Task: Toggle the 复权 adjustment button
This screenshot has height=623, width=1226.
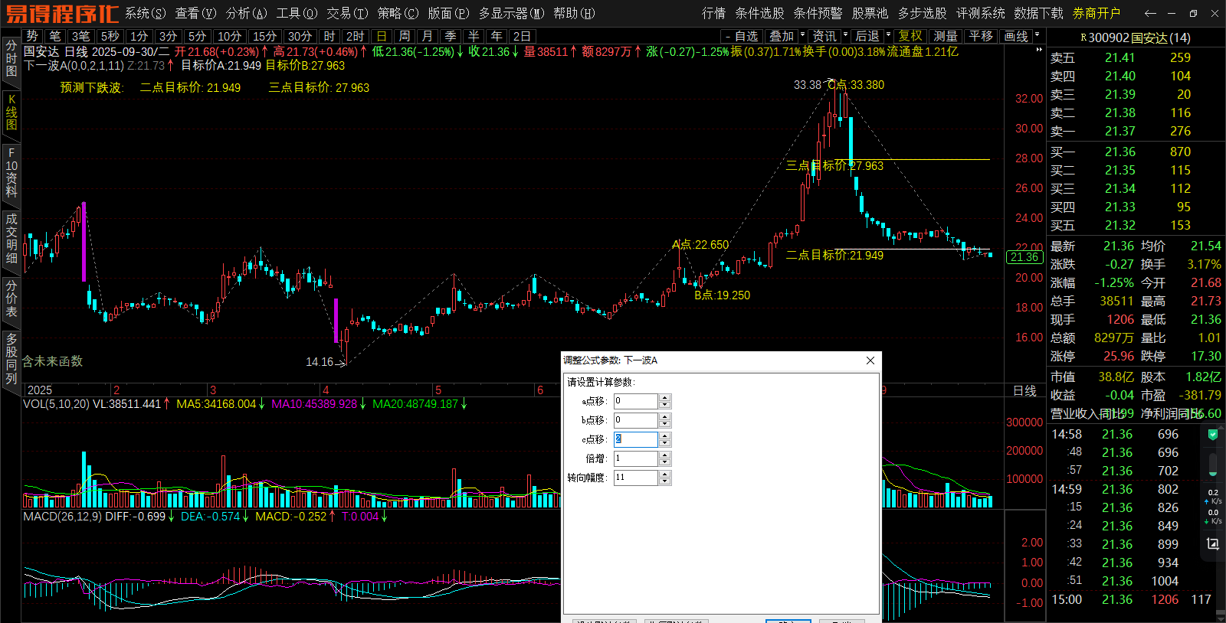Action: pyautogui.click(x=910, y=36)
